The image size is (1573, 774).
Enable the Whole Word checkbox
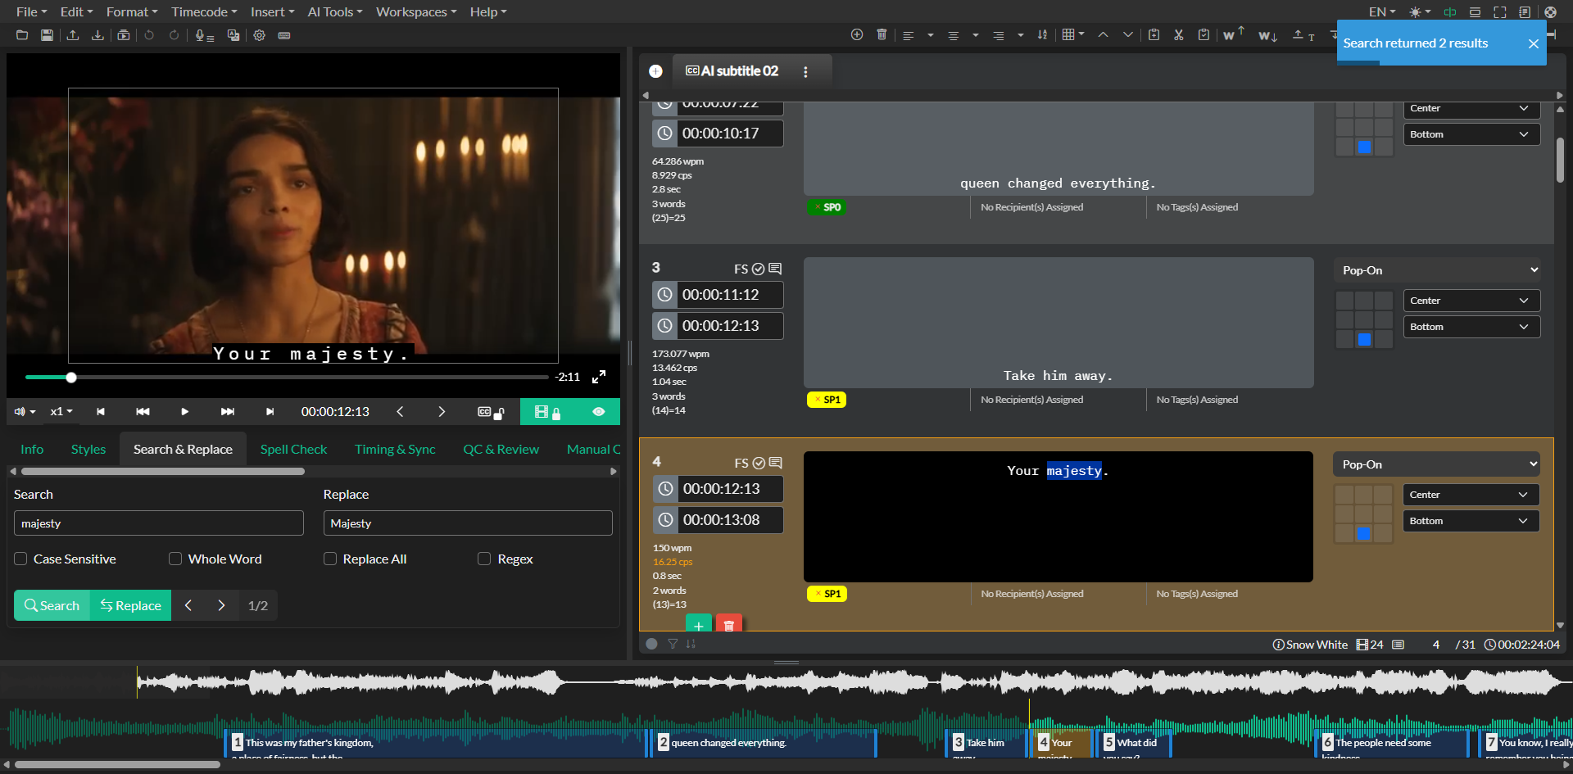tap(175, 559)
